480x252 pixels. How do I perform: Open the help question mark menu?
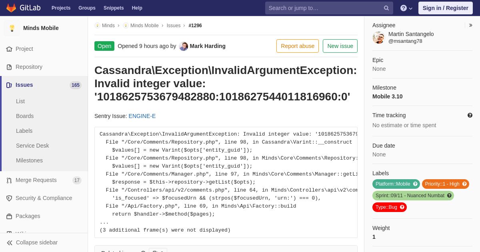click(406, 8)
